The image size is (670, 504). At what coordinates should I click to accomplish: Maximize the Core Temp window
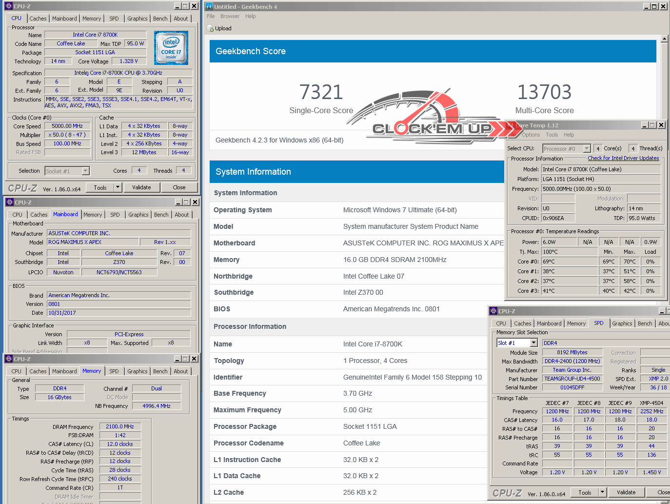pos(652,125)
